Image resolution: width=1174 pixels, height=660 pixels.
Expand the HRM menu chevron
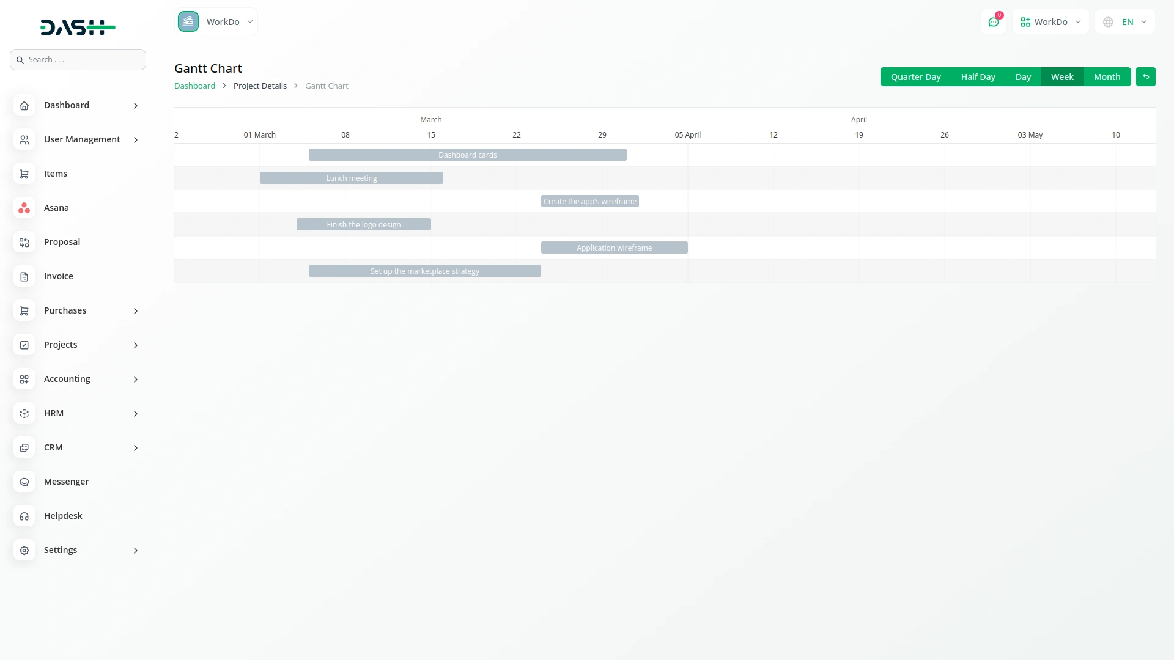pos(135,414)
